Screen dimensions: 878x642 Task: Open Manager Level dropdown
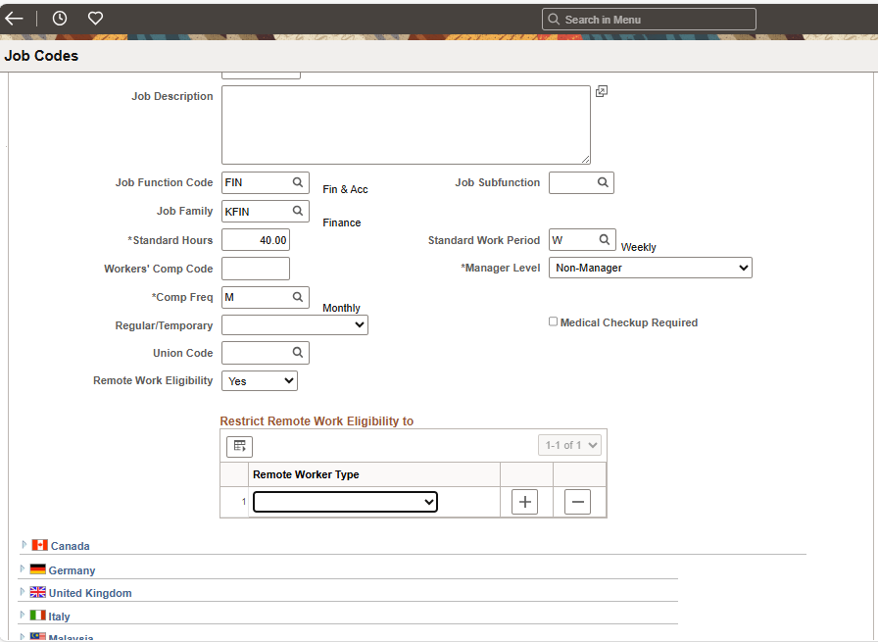pyautogui.click(x=650, y=268)
